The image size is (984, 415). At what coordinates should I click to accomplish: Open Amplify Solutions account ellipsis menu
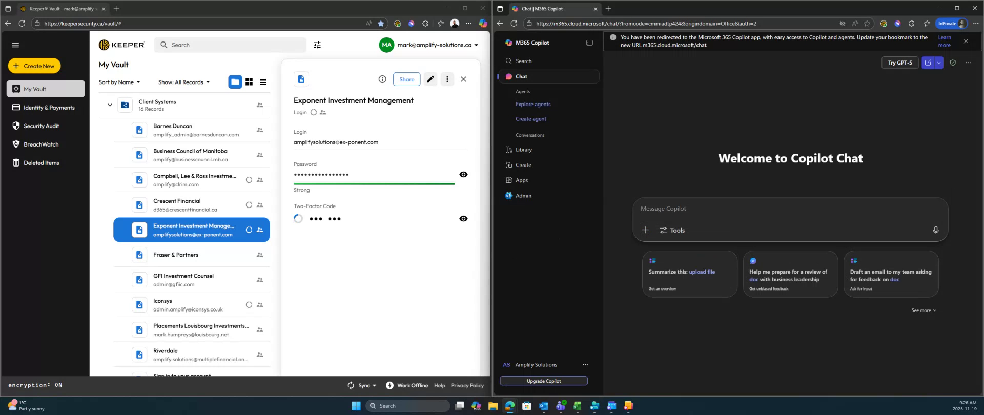coord(585,365)
